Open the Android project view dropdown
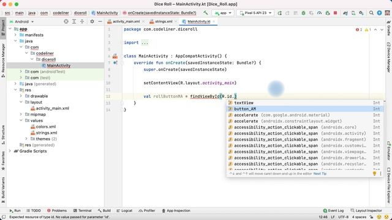 21,21
